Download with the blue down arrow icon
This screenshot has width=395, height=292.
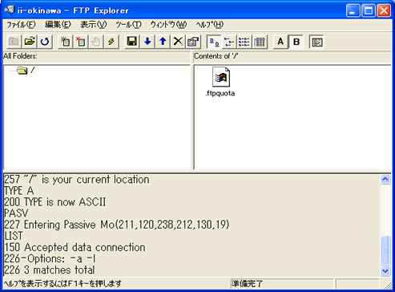pyautogui.click(x=147, y=42)
